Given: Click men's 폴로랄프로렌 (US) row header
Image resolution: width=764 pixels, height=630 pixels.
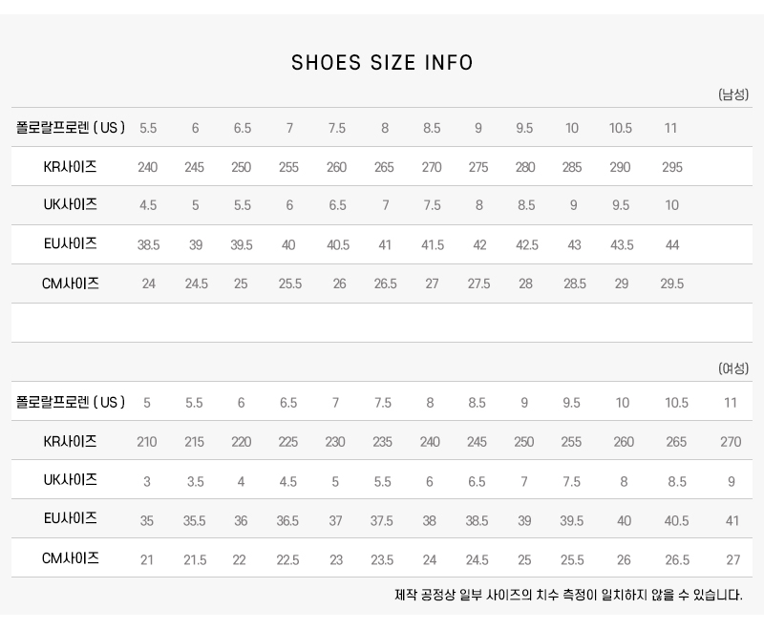Looking at the screenshot, I should (71, 128).
